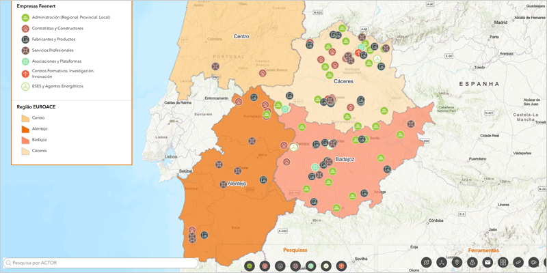Screen dimensions: 547x273
Task: Click the Badajoz color swatch in legend
Action: (25, 140)
